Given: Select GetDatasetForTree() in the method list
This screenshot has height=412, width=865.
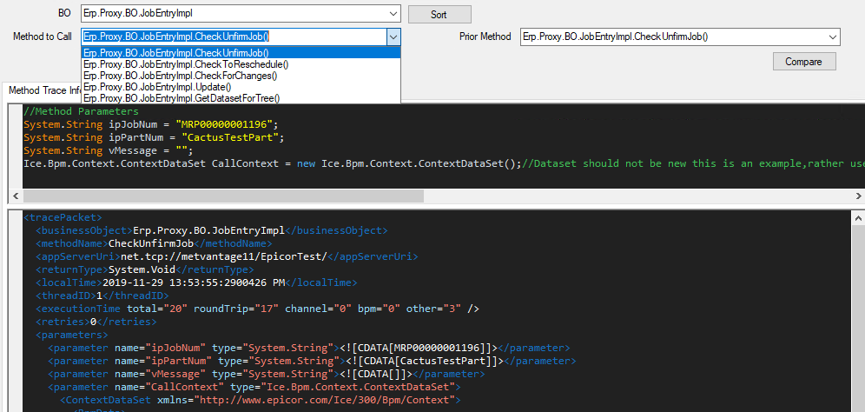Looking at the screenshot, I should pyautogui.click(x=241, y=98).
